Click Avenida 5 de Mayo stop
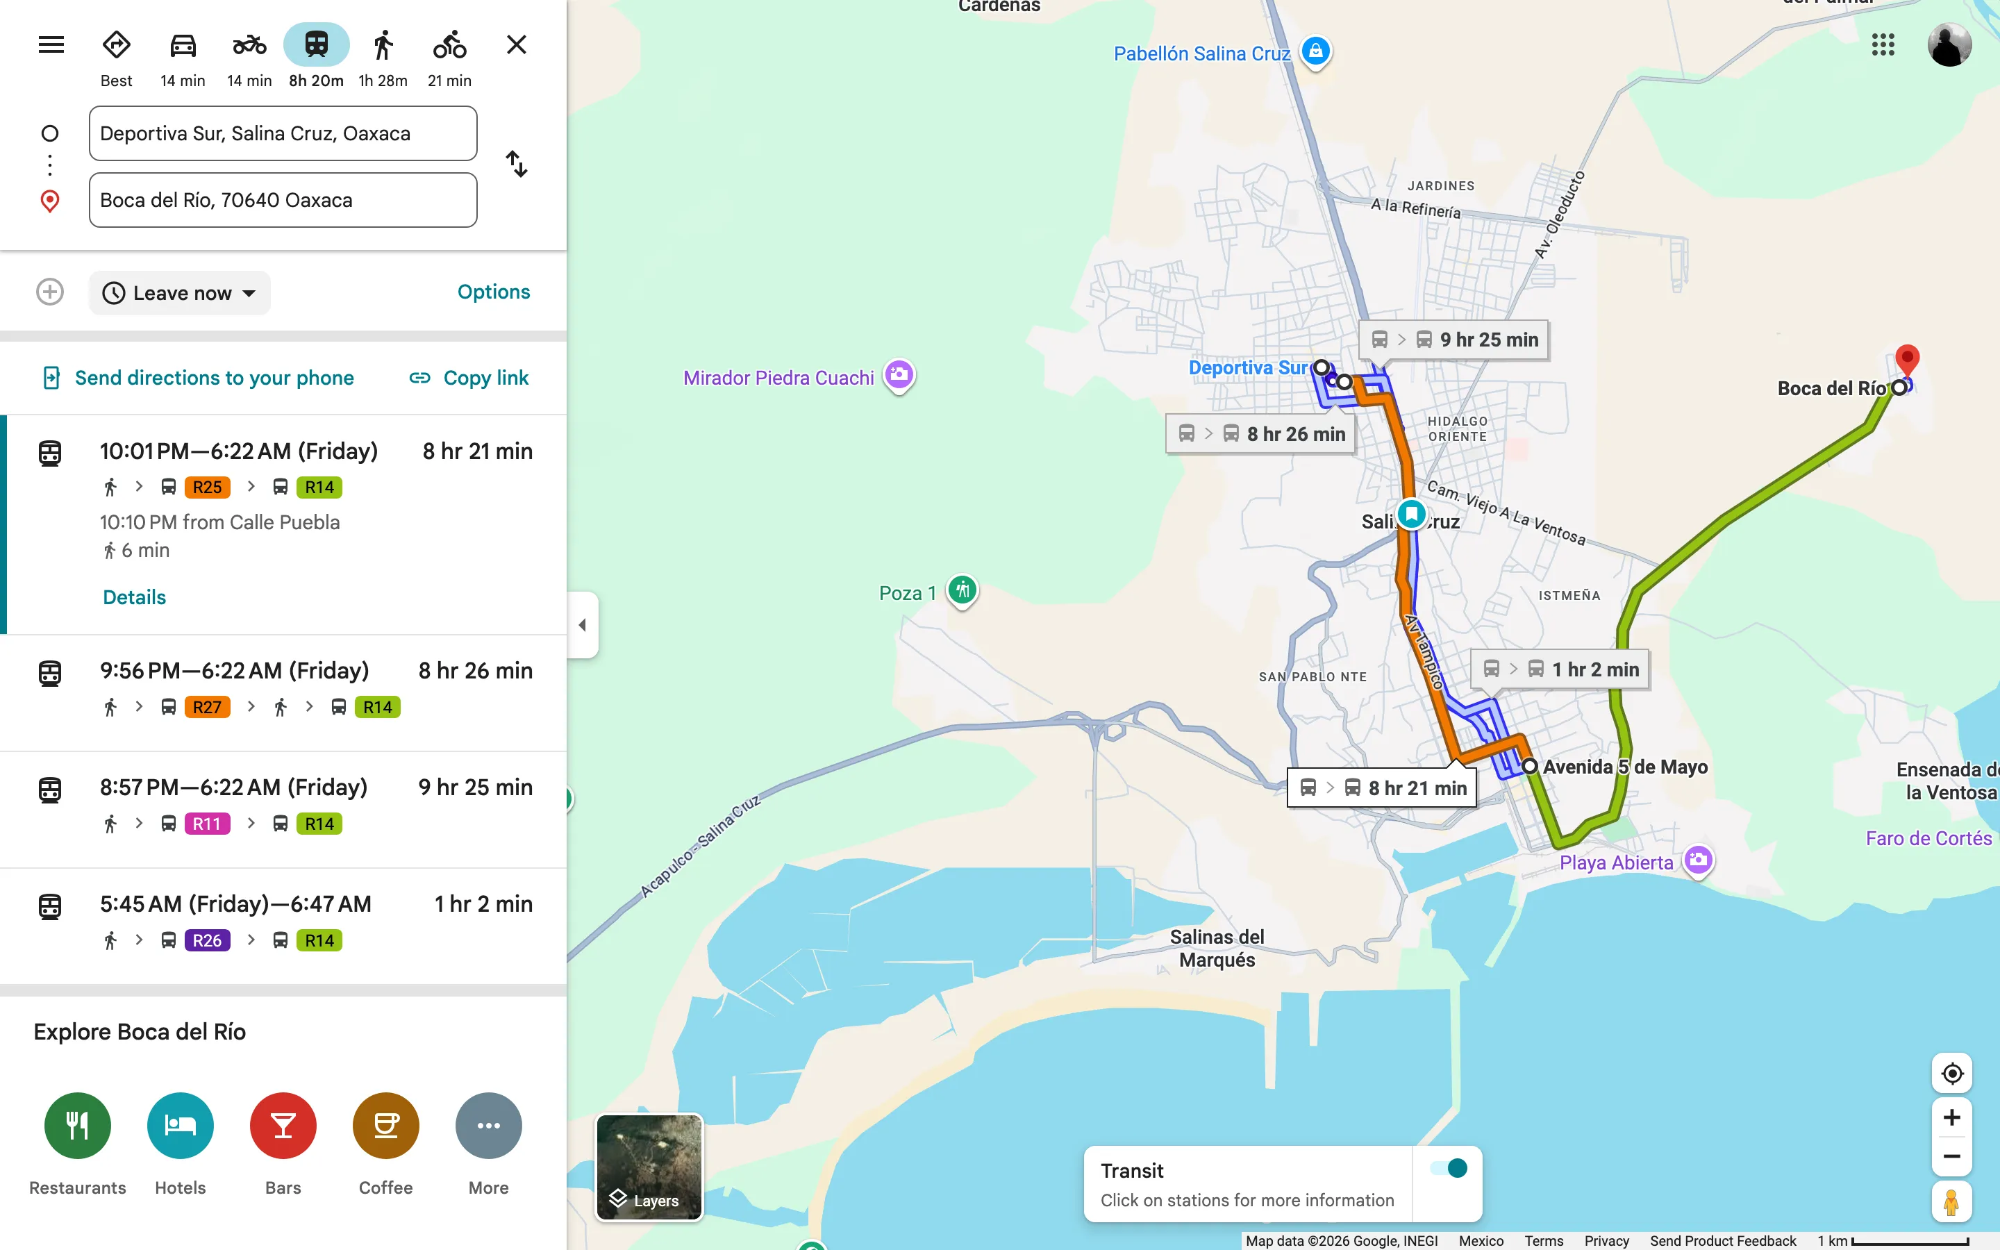 (x=1531, y=767)
